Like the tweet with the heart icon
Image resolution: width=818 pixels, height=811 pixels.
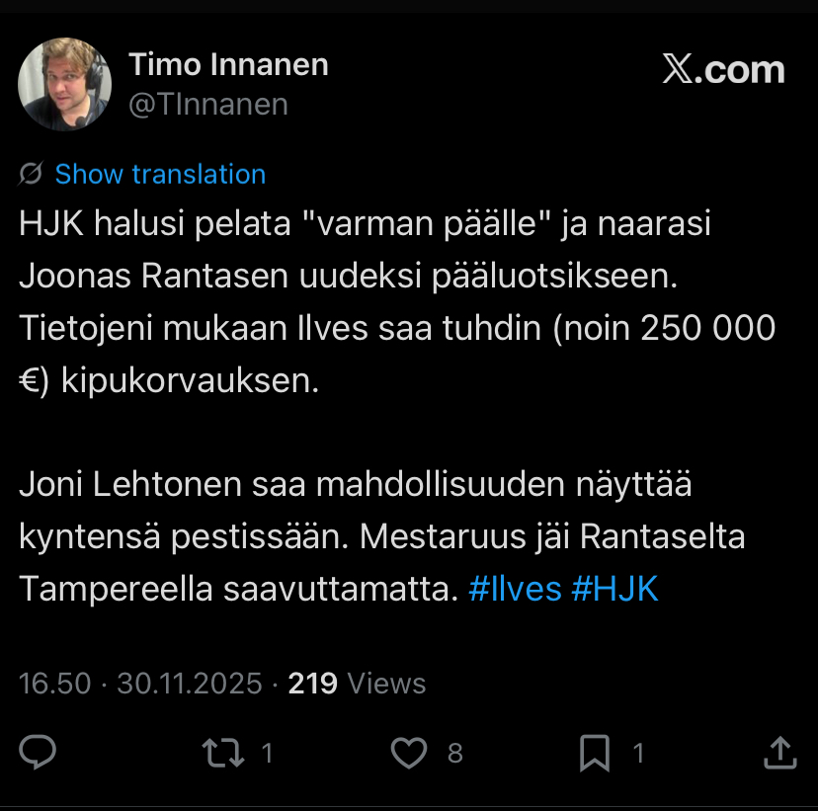click(x=408, y=754)
